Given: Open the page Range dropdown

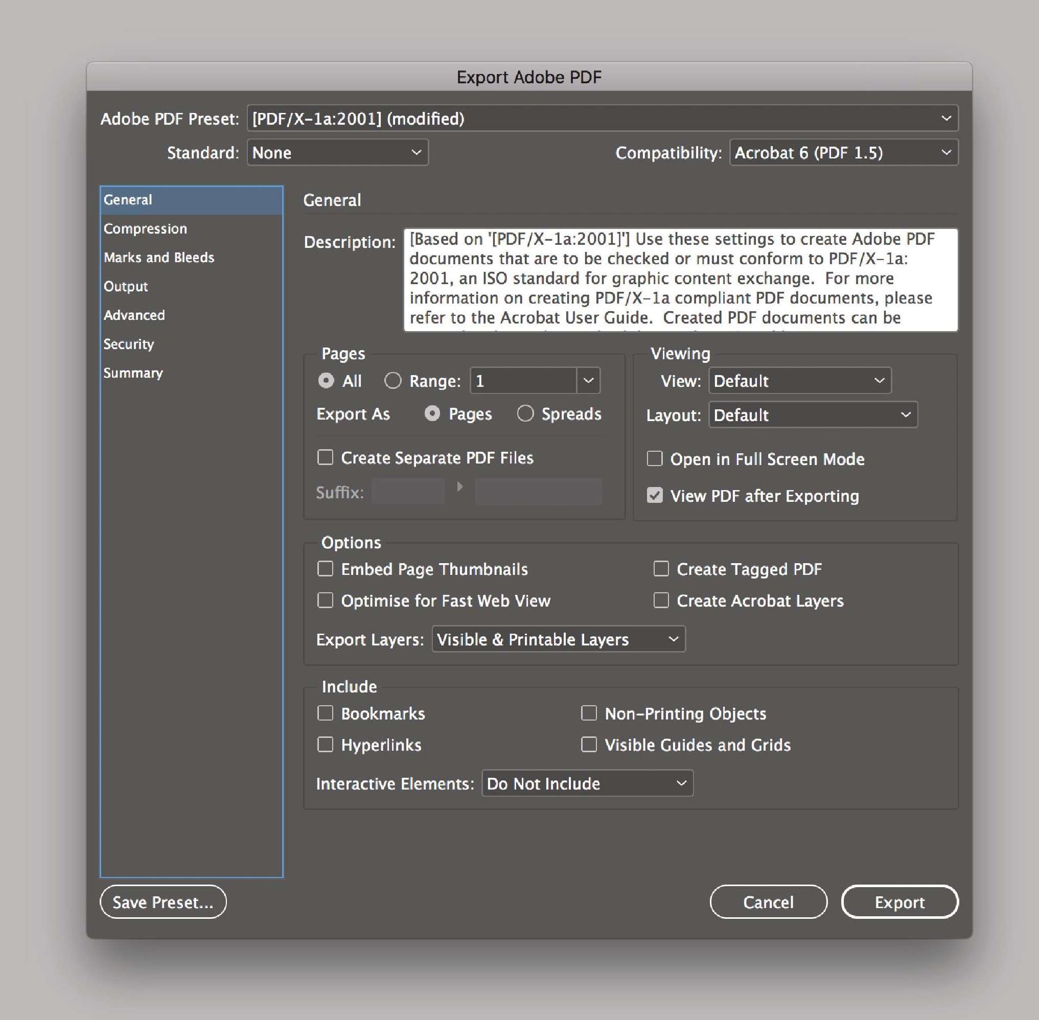Looking at the screenshot, I should click(588, 380).
